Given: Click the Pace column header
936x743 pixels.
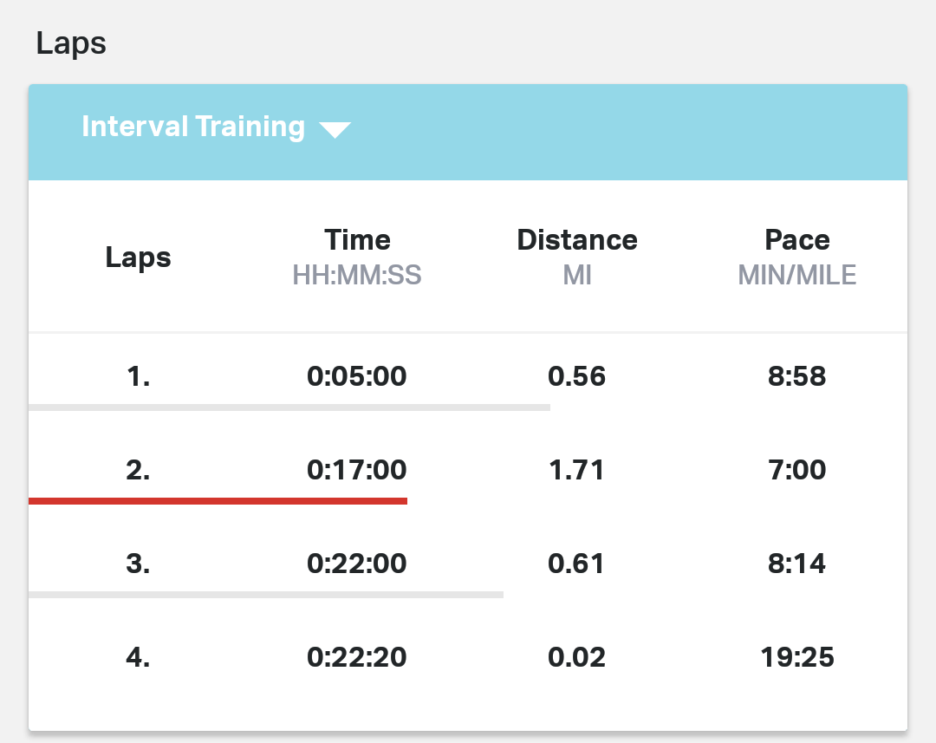Looking at the screenshot, I should click(797, 240).
